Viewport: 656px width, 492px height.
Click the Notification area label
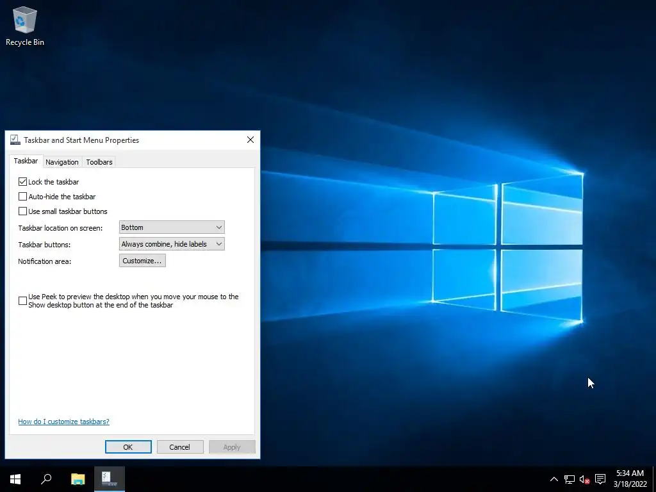click(x=45, y=261)
